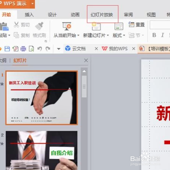This screenshot has width=170, height=170.
Task: Switch to the 幻灯片 thumbnails pane tab
Action: tap(20, 61)
